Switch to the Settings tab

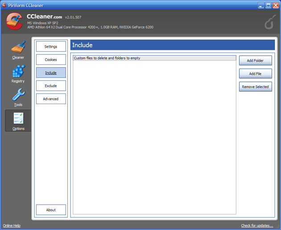tap(51, 46)
